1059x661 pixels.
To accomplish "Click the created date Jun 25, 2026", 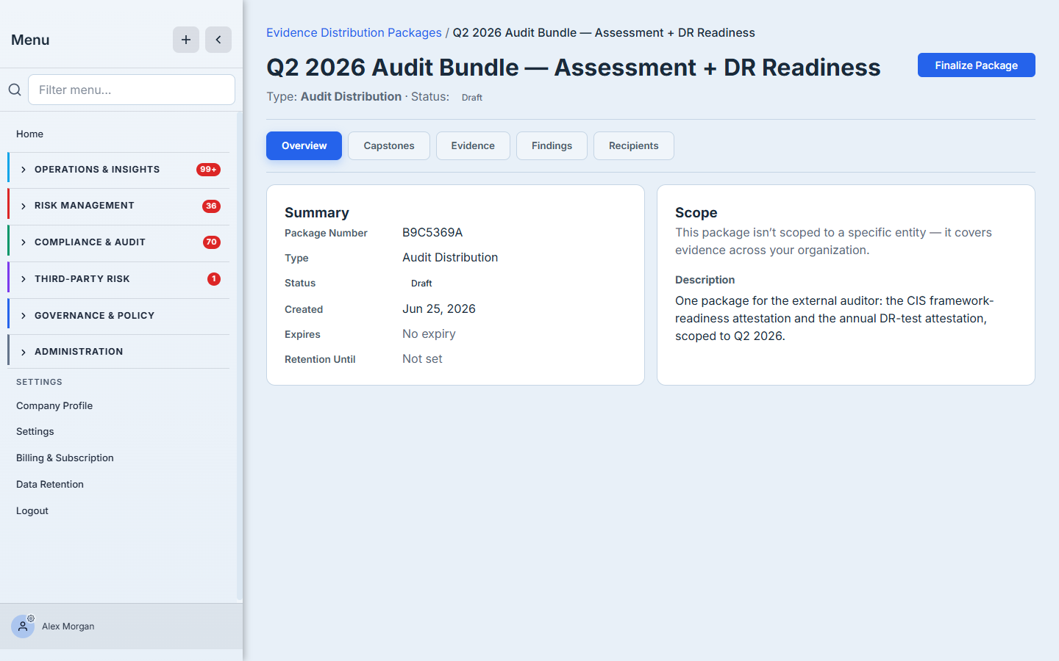I will point(439,308).
